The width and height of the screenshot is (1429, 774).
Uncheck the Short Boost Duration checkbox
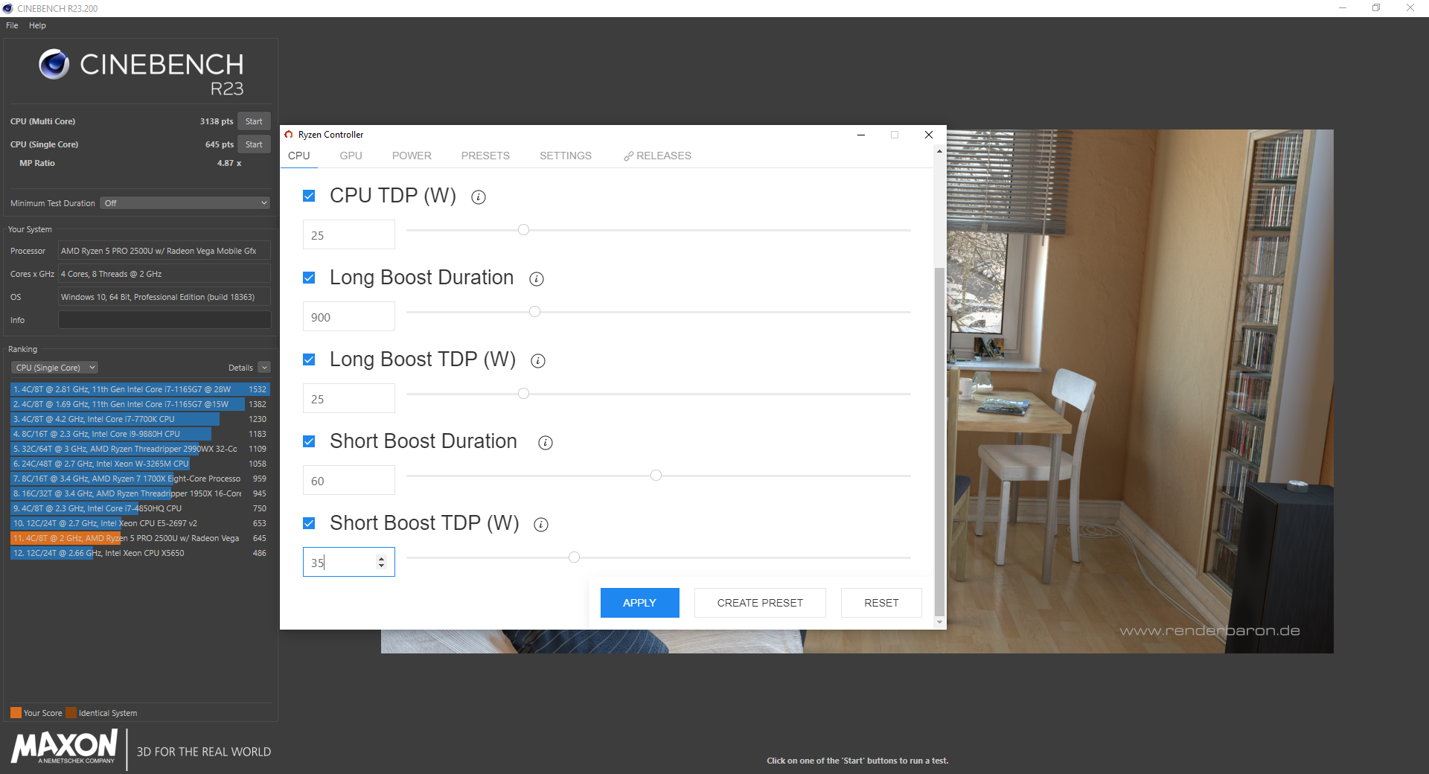pos(309,441)
